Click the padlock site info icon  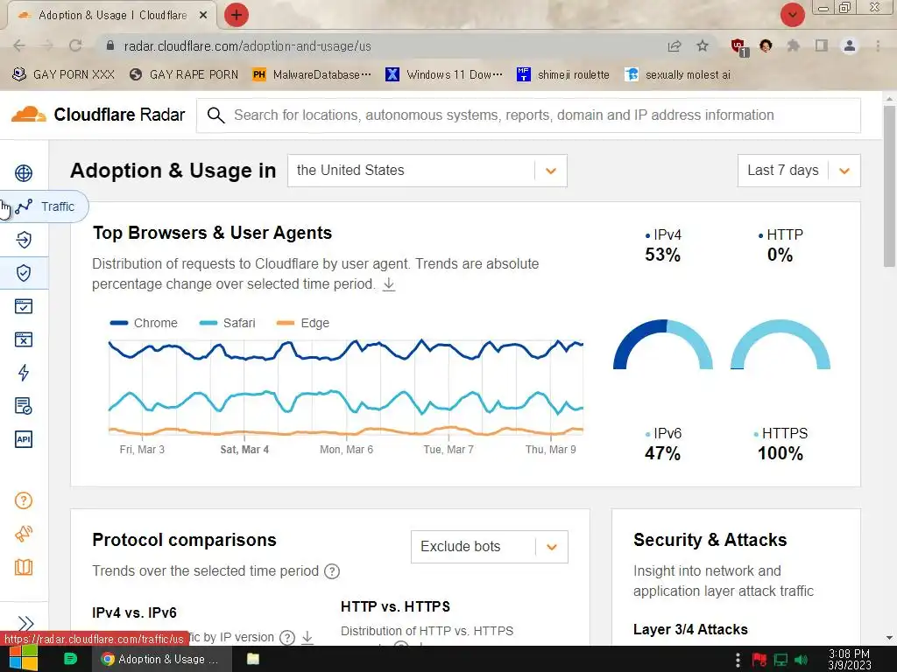110,45
